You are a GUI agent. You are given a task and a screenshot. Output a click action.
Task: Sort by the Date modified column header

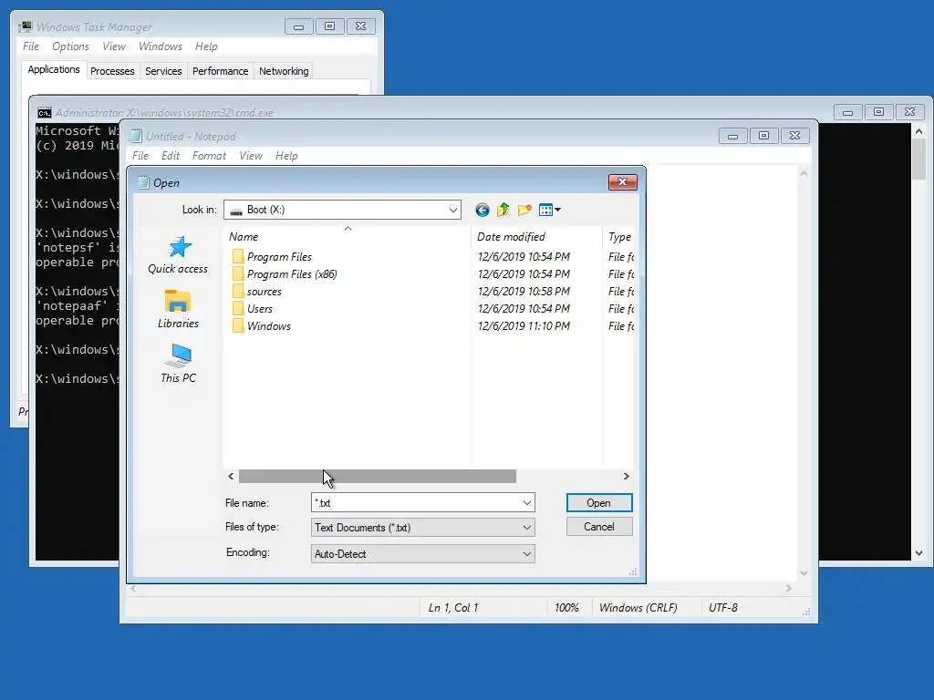click(536, 237)
